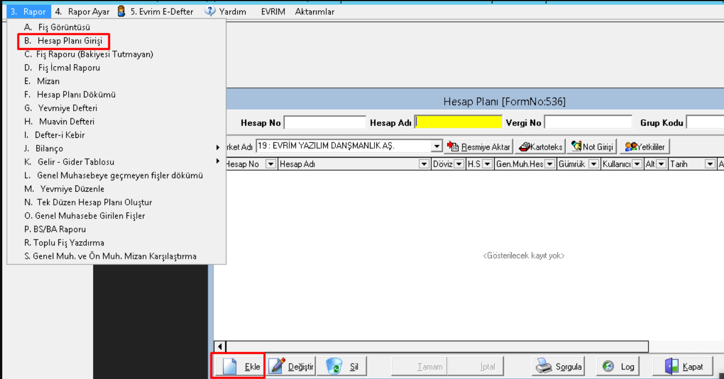The height and width of the screenshot is (379, 724).
Task: Click the Değiştir edit button
Action: pos(291,366)
